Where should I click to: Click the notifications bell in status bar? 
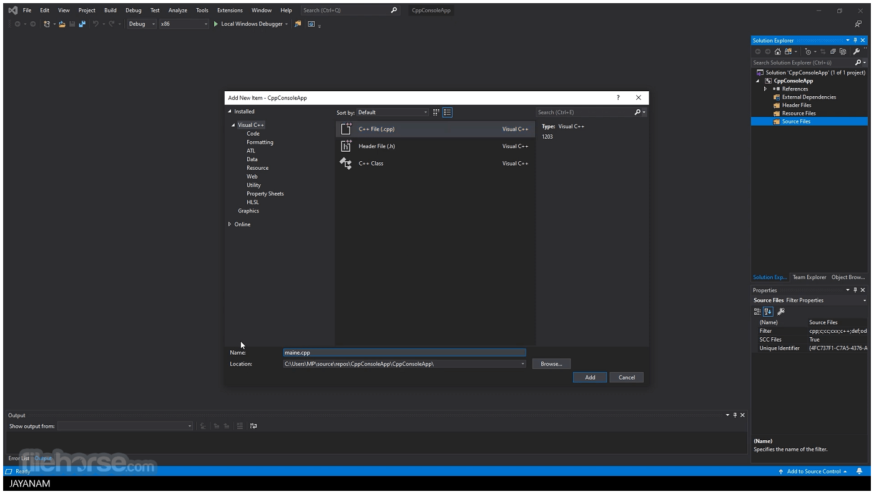coord(860,472)
